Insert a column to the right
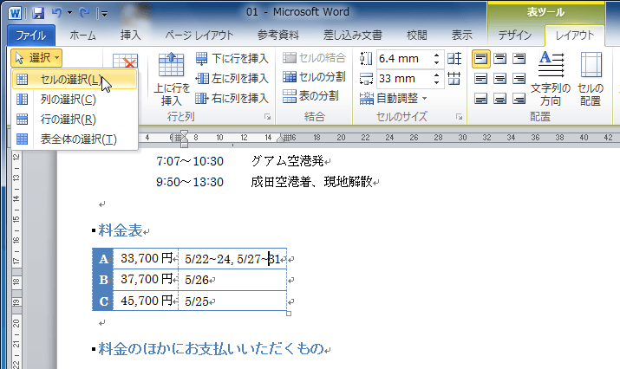Viewport: 620px width, 369px height. pos(232,98)
